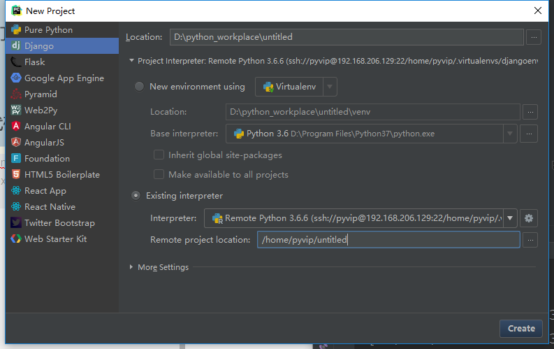The width and height of the screenshot is (554, 349).
Task: Click the Django dj icon
Action: (x=16, y=45)
